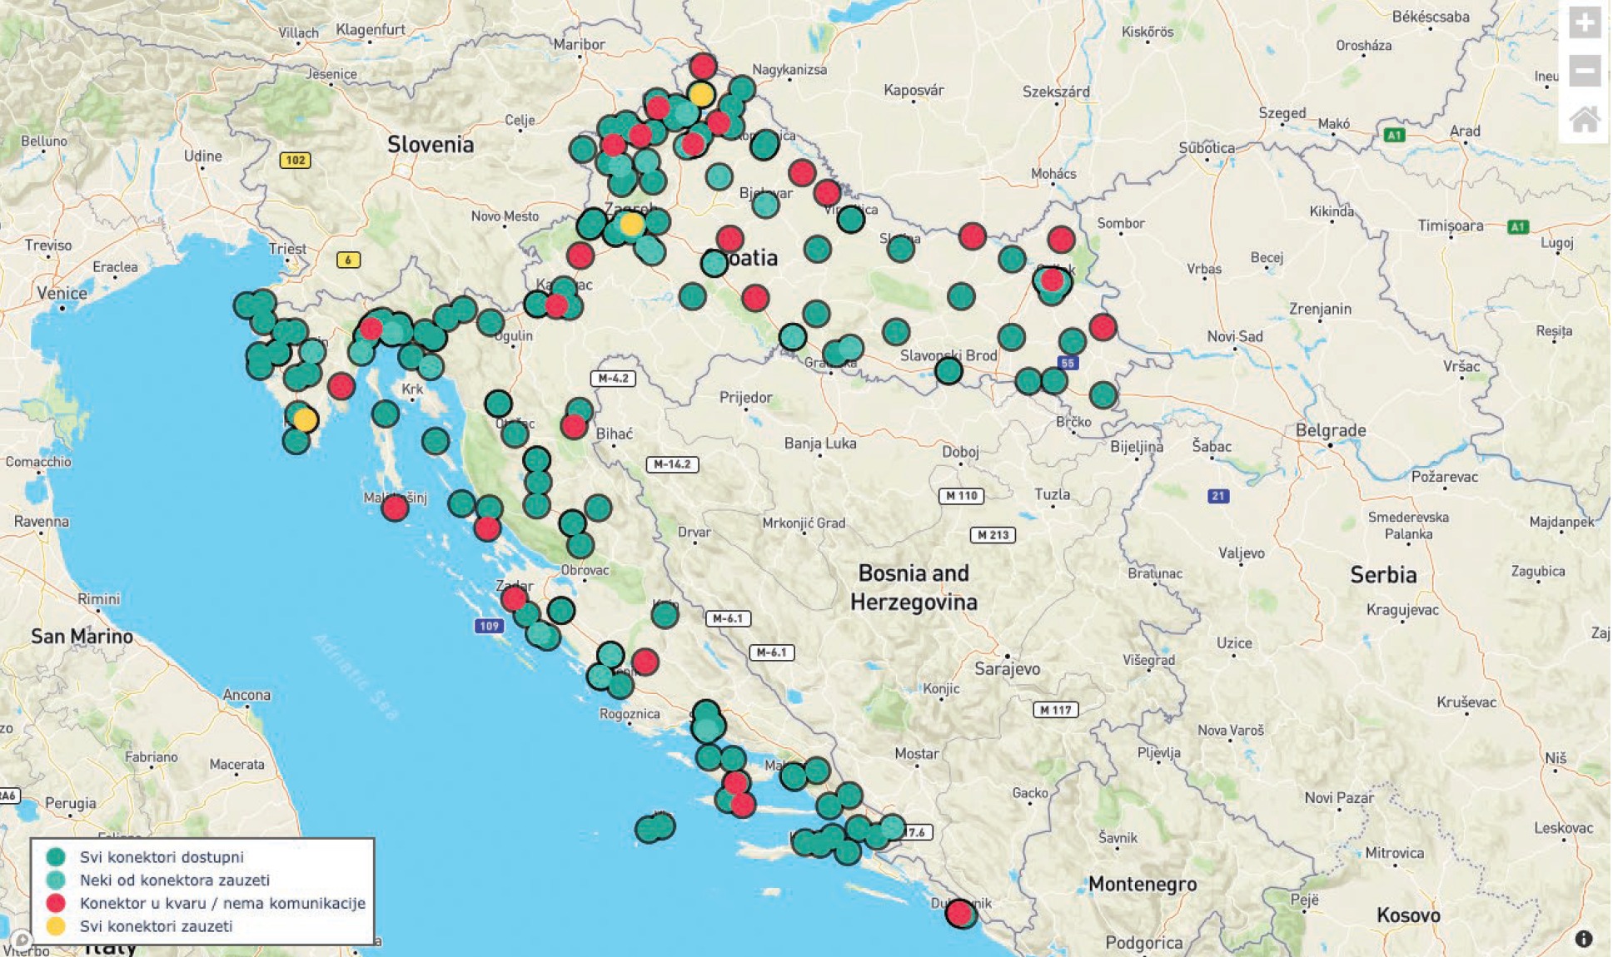
Task: Open green marker beside Ogulin
Action: point(490,322)
